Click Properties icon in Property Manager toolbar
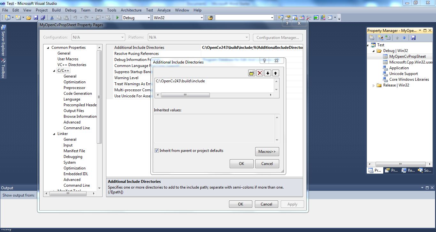This screenshot has height=232, width=436. (x=371, y=38)
